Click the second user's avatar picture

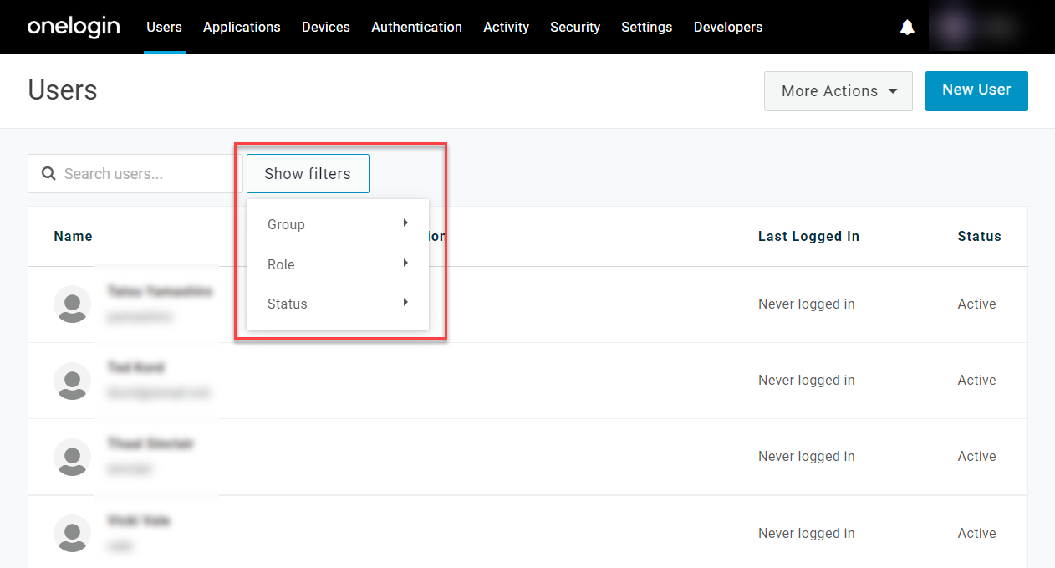tap(72, 381)
